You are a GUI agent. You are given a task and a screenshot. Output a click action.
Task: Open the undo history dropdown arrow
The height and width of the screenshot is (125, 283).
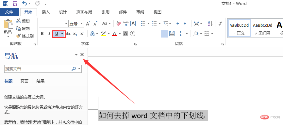coord(30,4)
